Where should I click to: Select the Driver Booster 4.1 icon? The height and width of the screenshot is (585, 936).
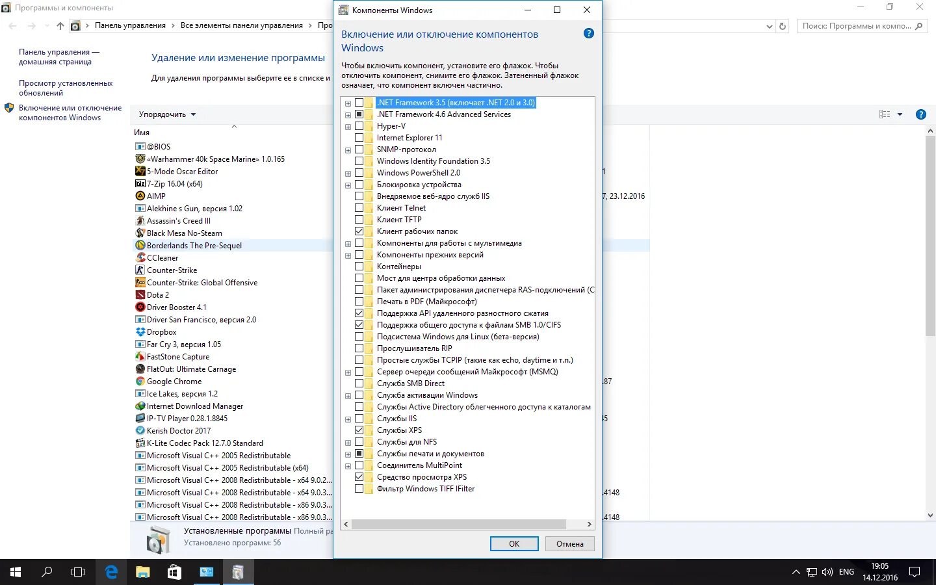(140, 307)
